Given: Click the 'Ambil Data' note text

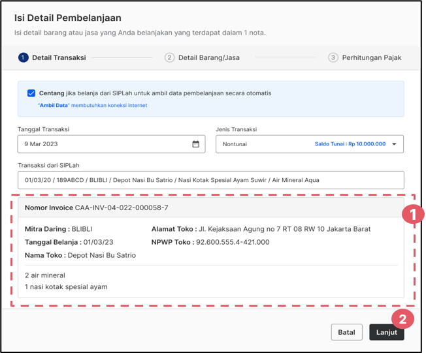Looking at the screenshot, I should [x=92, y=105].
